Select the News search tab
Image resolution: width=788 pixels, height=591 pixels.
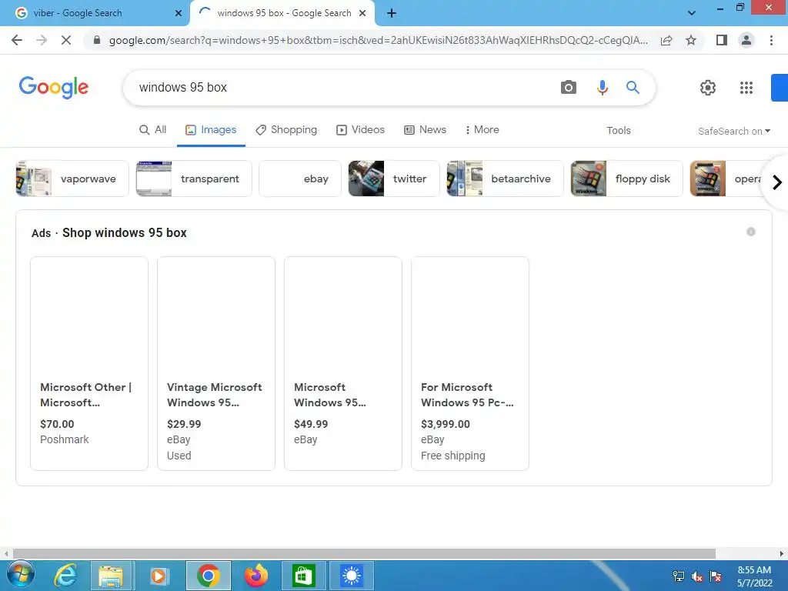[x=425, y=129]
